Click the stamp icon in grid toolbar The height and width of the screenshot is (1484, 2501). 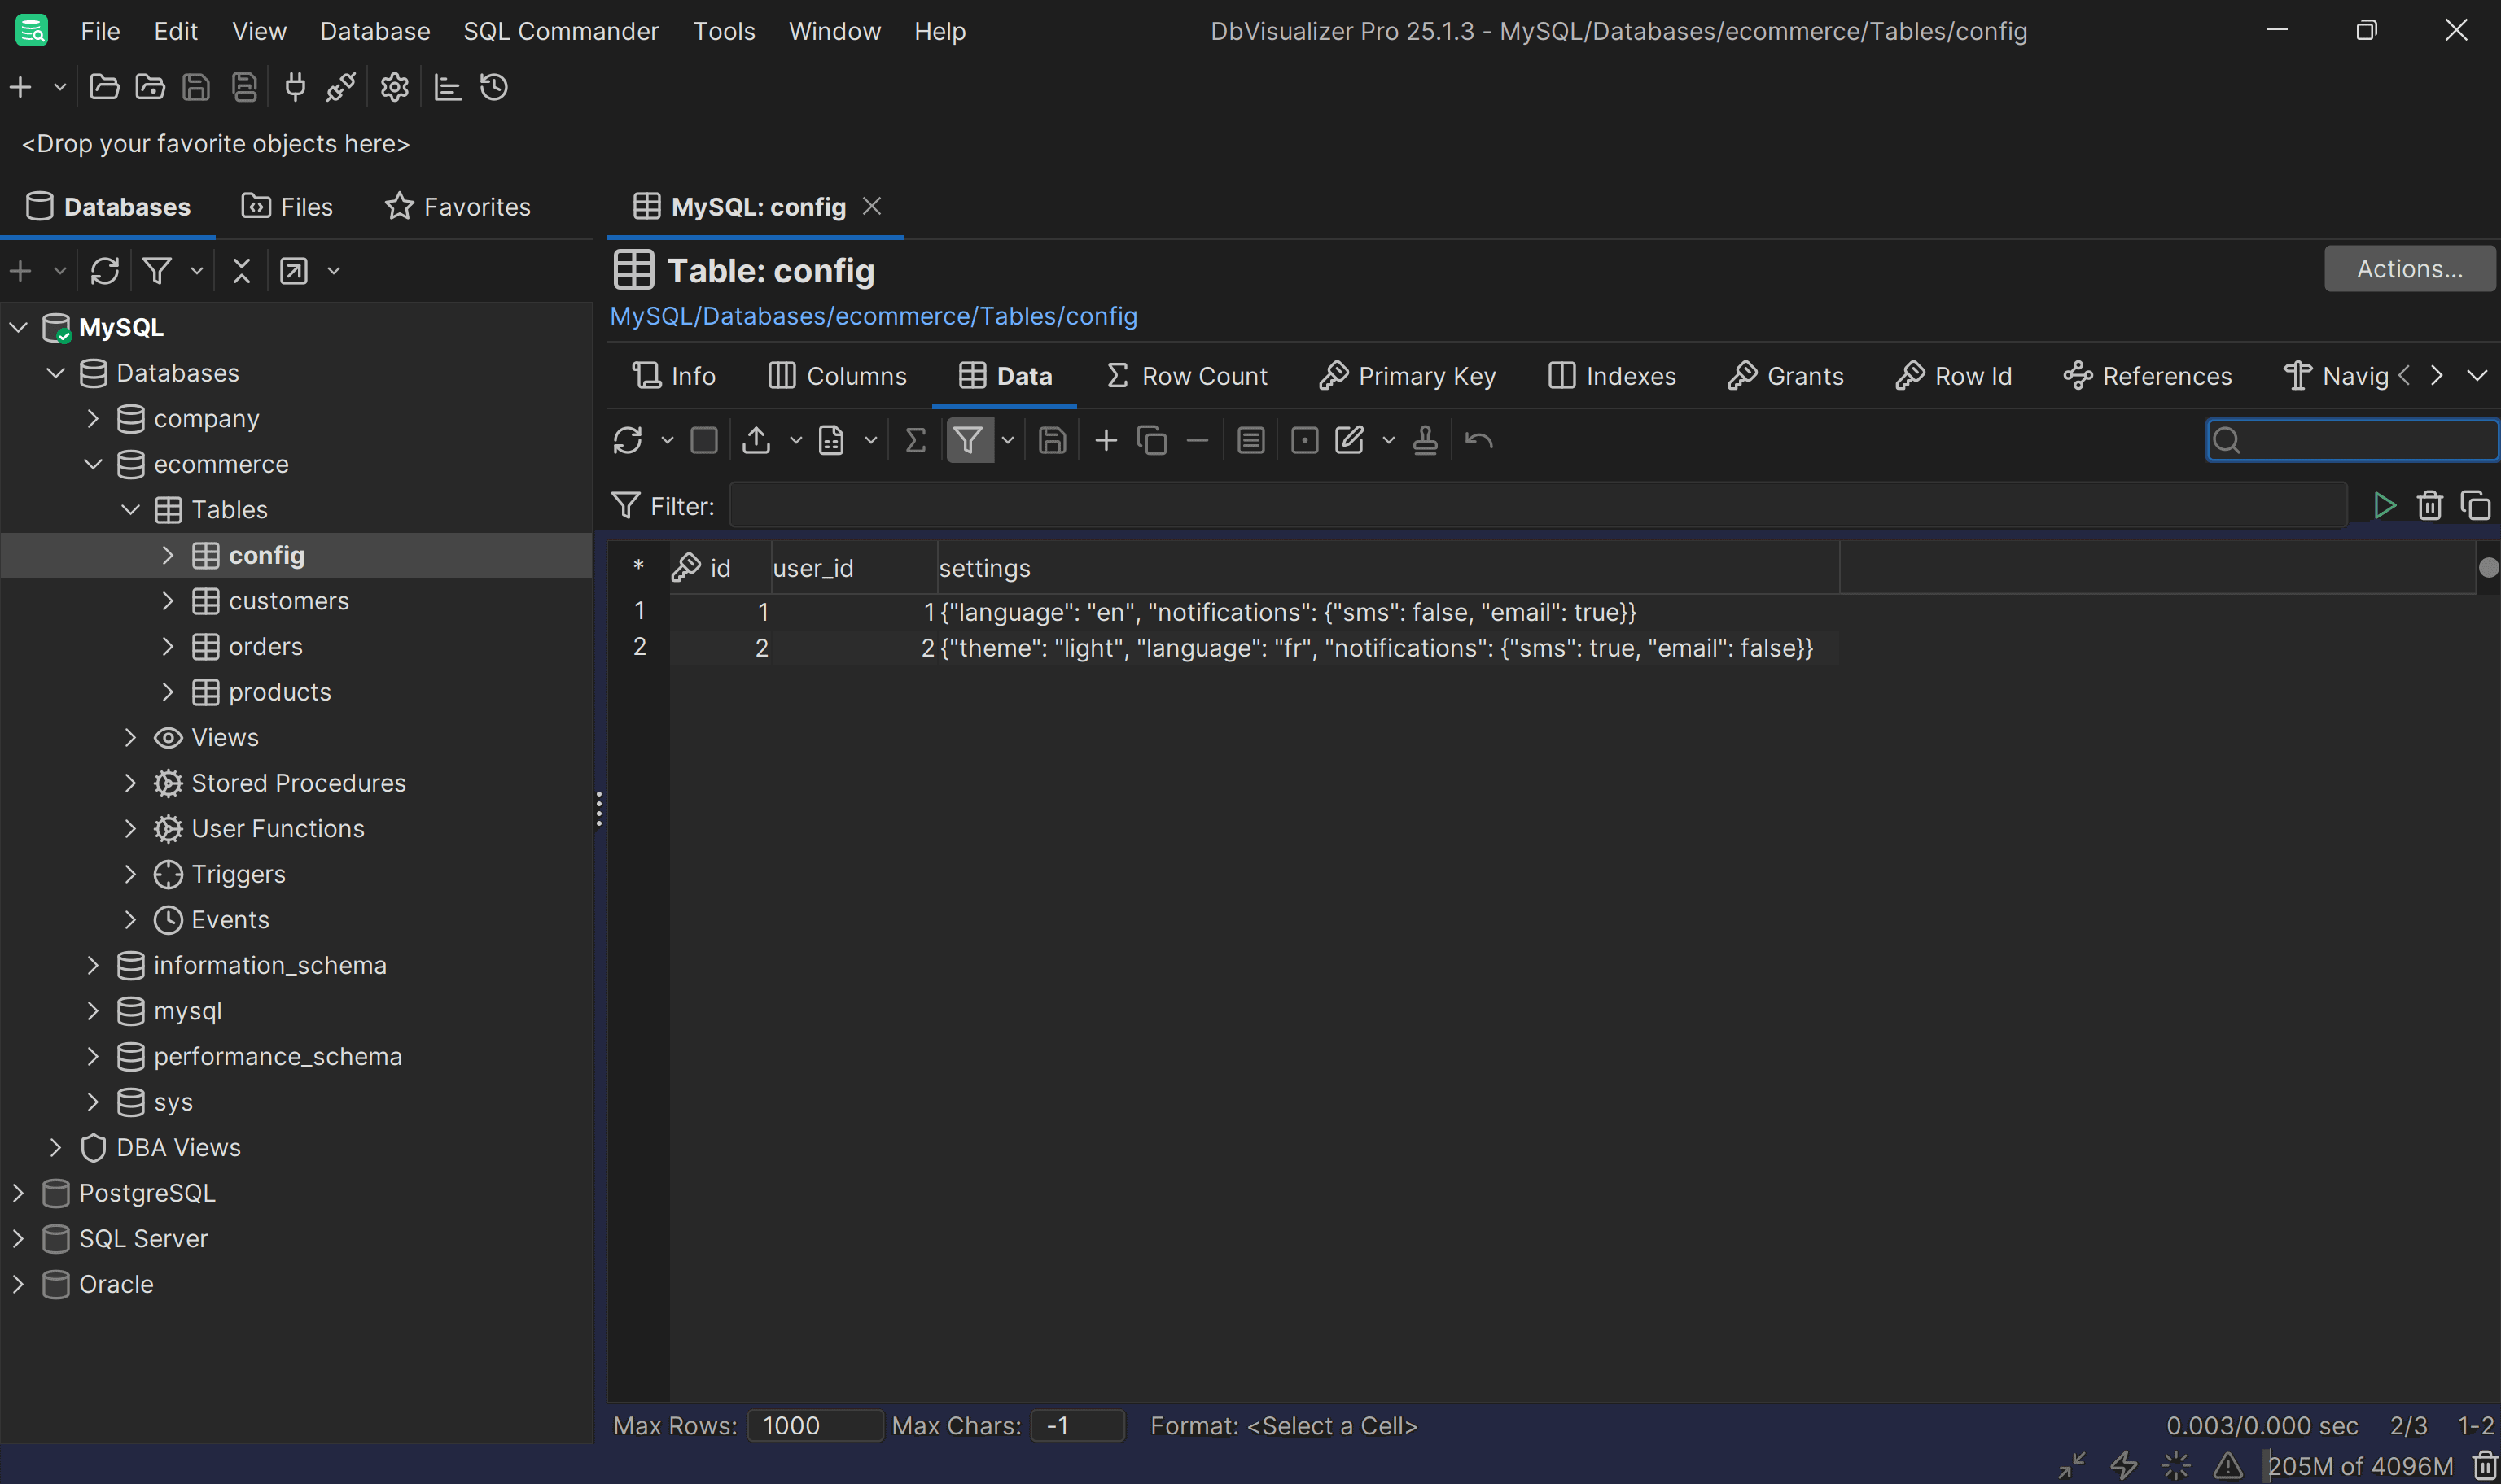[x=1426, y=440]
